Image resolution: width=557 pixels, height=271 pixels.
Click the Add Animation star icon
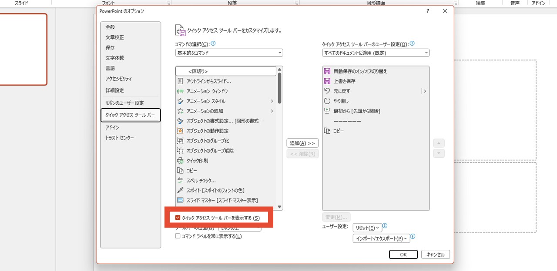tap(180, 111)
